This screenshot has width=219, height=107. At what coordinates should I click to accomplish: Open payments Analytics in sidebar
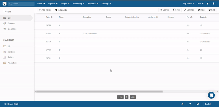[12, 63]
